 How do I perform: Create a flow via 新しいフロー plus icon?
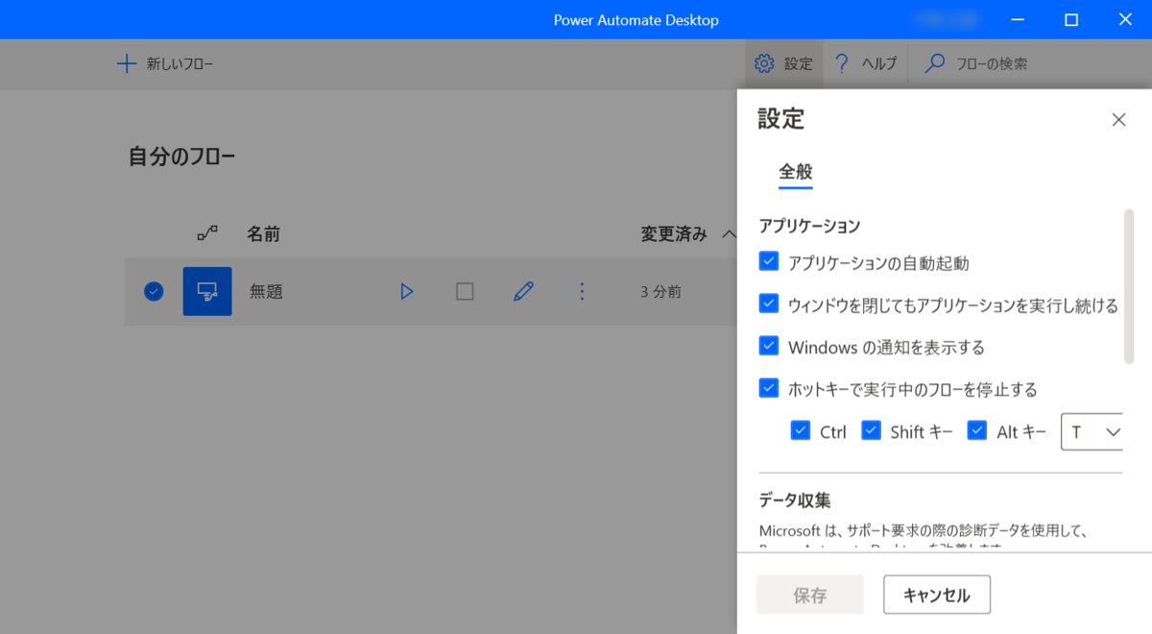pos(126,63)
